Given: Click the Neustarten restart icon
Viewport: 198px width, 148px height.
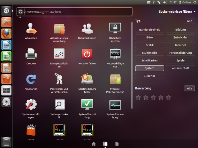Looking at the screenshot, I should [x=31, y=79].
